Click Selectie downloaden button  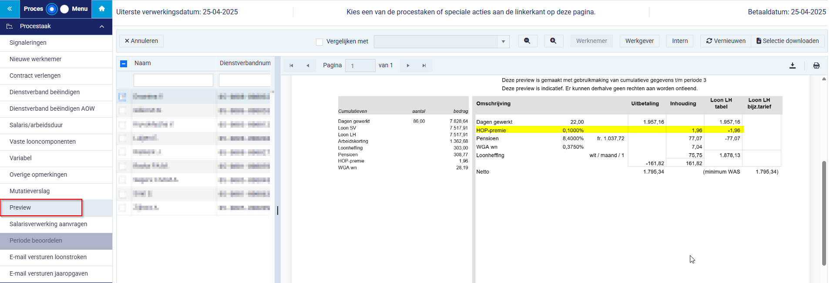click(788, 41)
